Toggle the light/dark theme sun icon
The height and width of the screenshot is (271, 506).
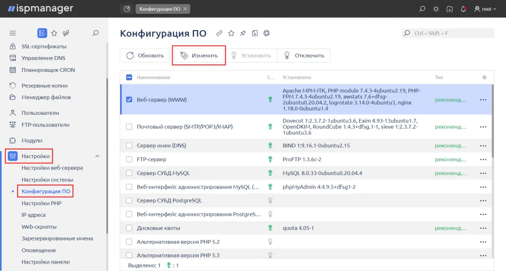(x=436, y=9)
